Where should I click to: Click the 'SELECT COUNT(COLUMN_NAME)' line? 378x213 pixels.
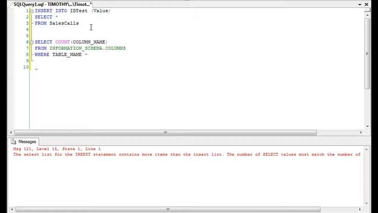(71, 42)
